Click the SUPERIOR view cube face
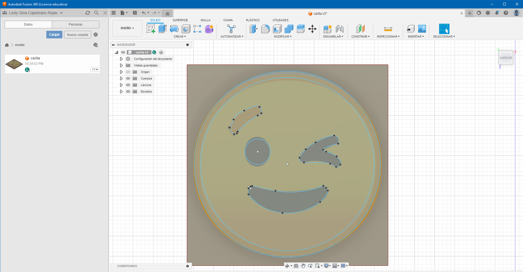 tap(506, 58)
